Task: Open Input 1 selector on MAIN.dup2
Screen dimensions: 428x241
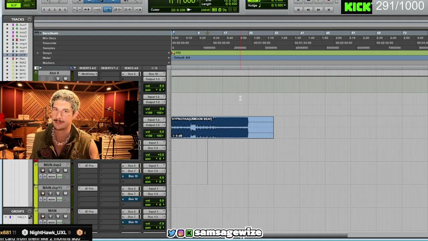Action: pos(154,166)
